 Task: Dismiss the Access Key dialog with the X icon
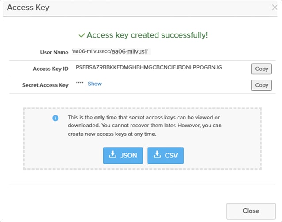point(274,8)
